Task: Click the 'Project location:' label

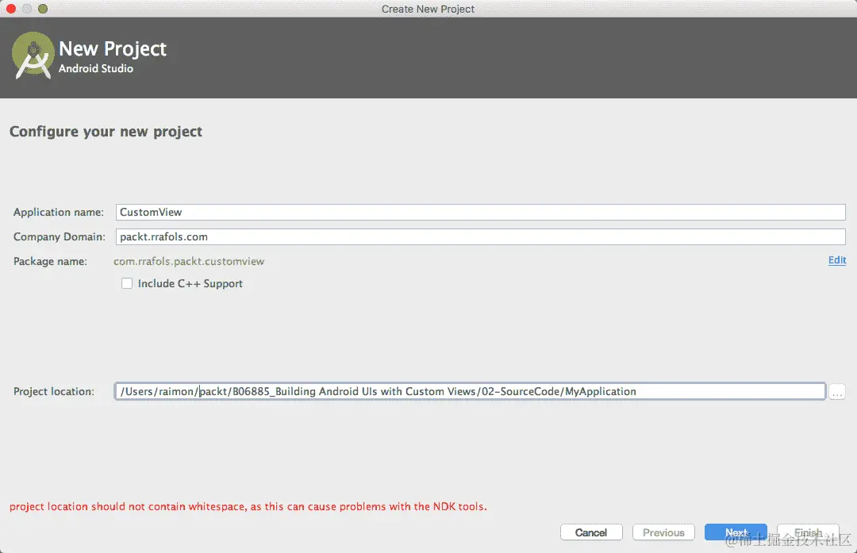Action: tap(54, 391)
